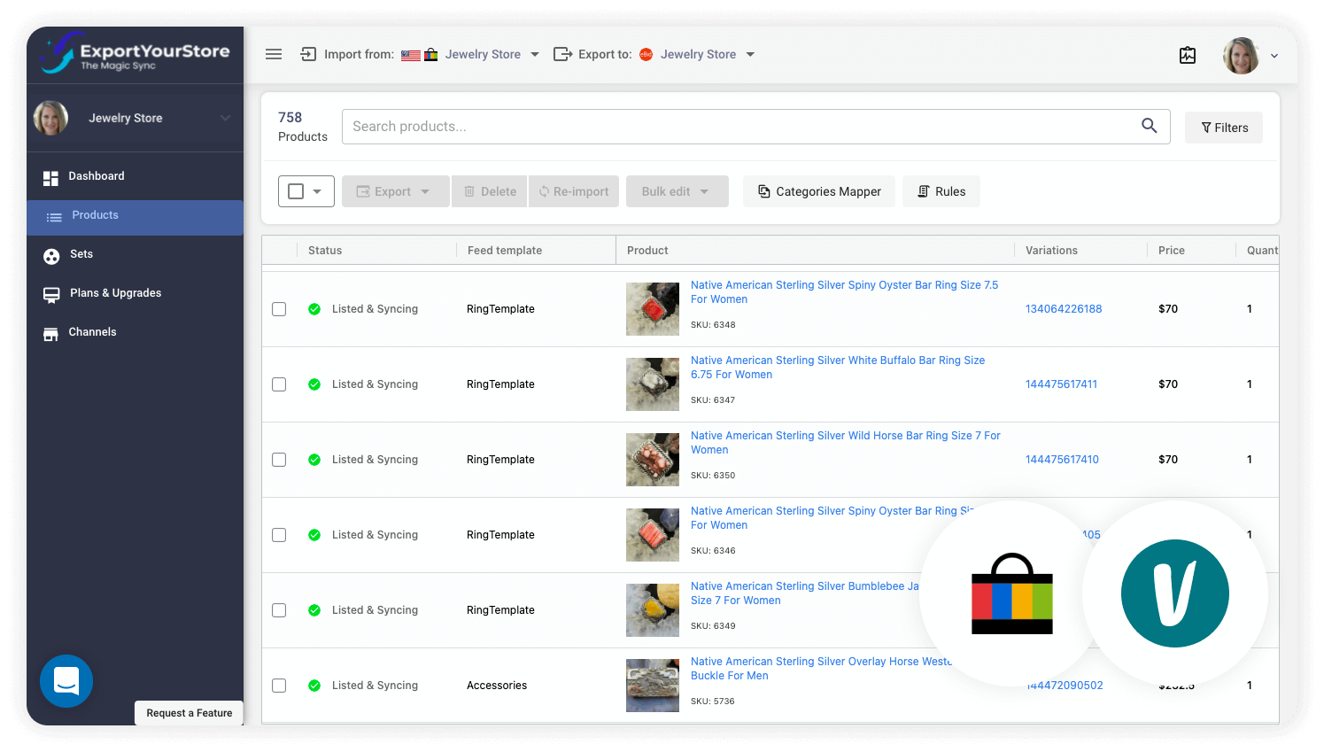Click the Sets icon in sidebar
The height and width of the screenshot is (752, 1324).
pos(51,256)
